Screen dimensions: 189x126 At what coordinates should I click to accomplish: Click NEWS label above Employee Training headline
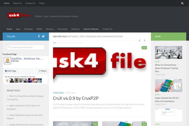pos(157,62)
